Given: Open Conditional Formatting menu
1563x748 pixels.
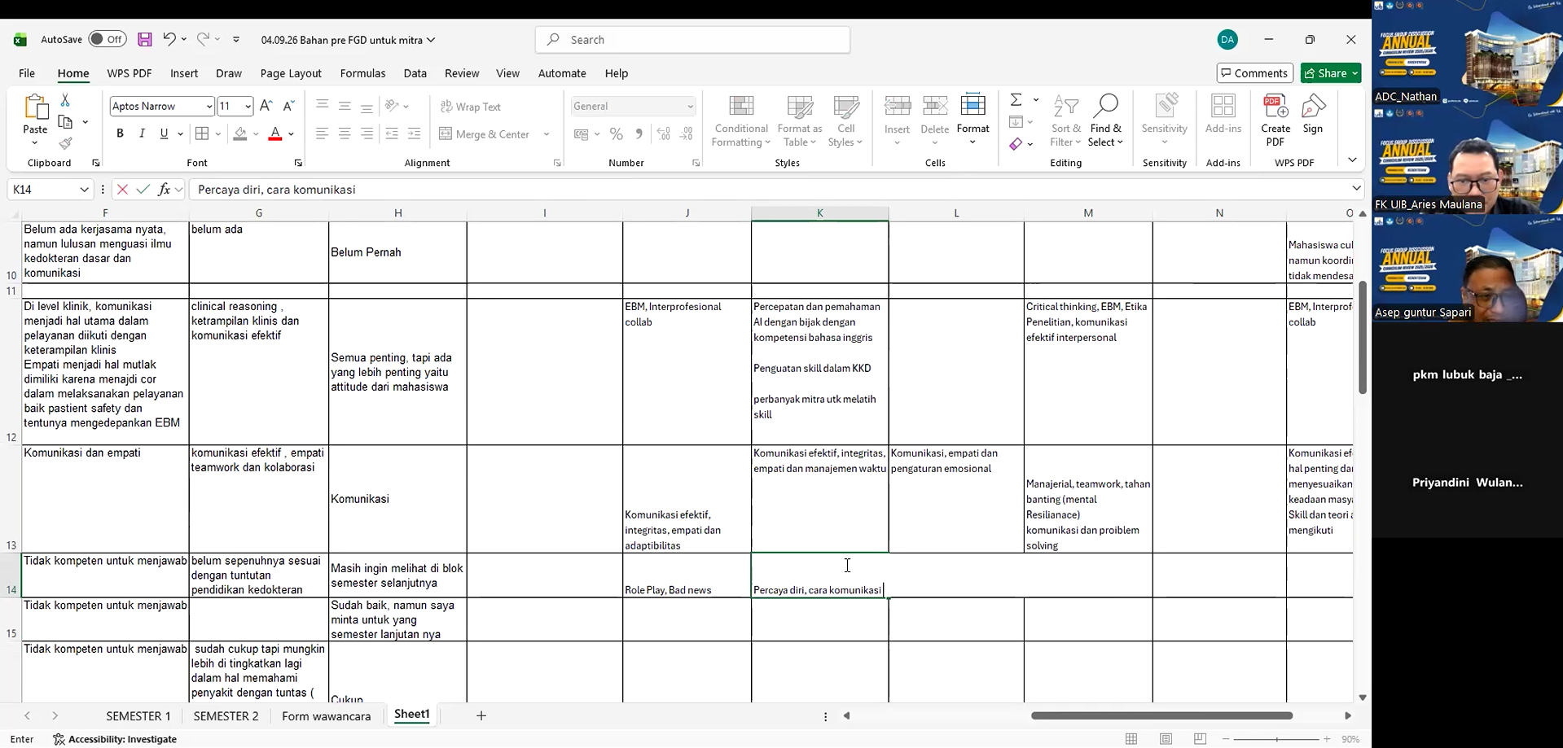Looking at the screenshot, I should pyautogui.click(x=740, y=122).
